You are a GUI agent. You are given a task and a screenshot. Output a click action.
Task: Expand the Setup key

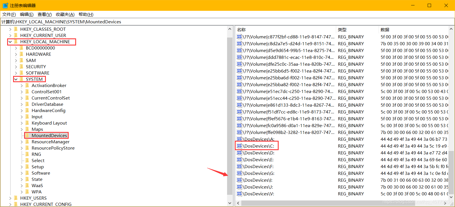[22, 167]
